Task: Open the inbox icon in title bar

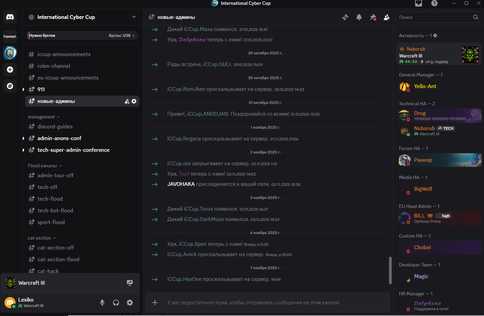Action: pyautogui.click(x=419, y=3)
